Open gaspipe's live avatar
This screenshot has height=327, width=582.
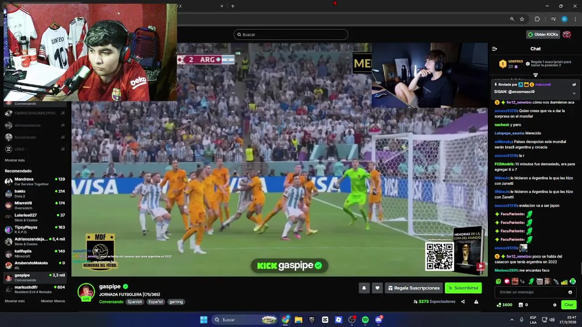[x=86, y=292]
